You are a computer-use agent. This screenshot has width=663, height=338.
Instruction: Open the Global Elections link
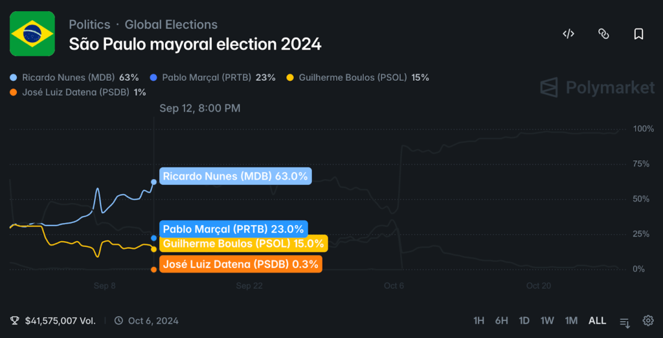[171, 25]
